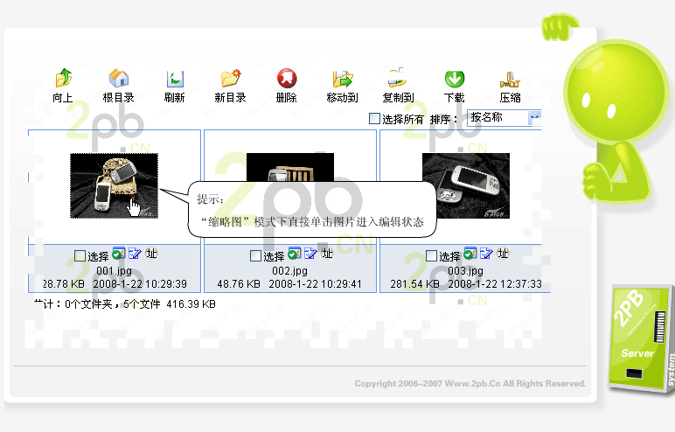Check the 选择 box for 003.jpg
Viewport: 675px width, 432px height.
431,256
